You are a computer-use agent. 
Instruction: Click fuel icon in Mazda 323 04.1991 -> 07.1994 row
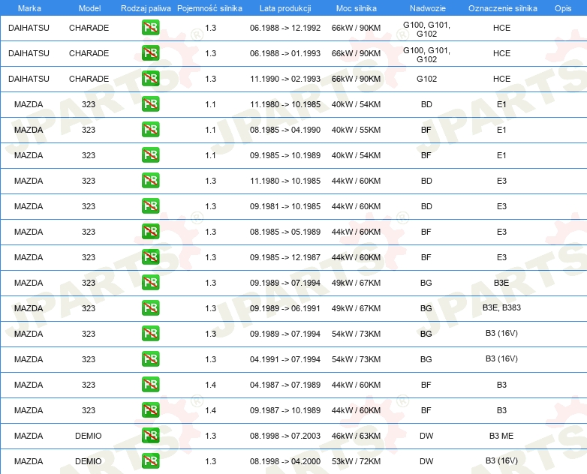tap(150, 358)
